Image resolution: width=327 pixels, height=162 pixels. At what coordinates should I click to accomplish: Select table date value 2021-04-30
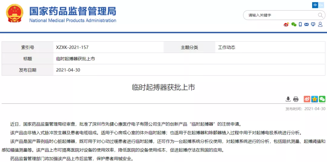coord(68,70)
